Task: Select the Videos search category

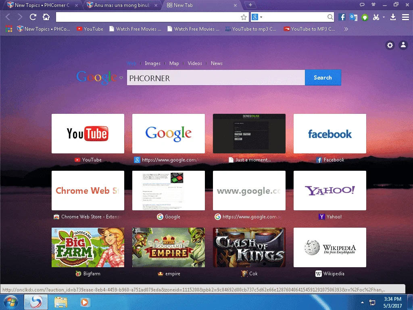Action: pos(195,63)
